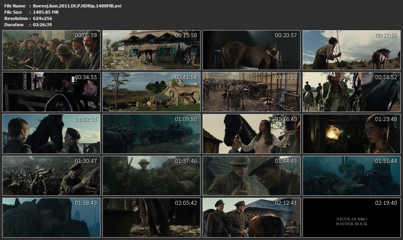Select the thumbnail at 01:16:49

tap(252, 134)
